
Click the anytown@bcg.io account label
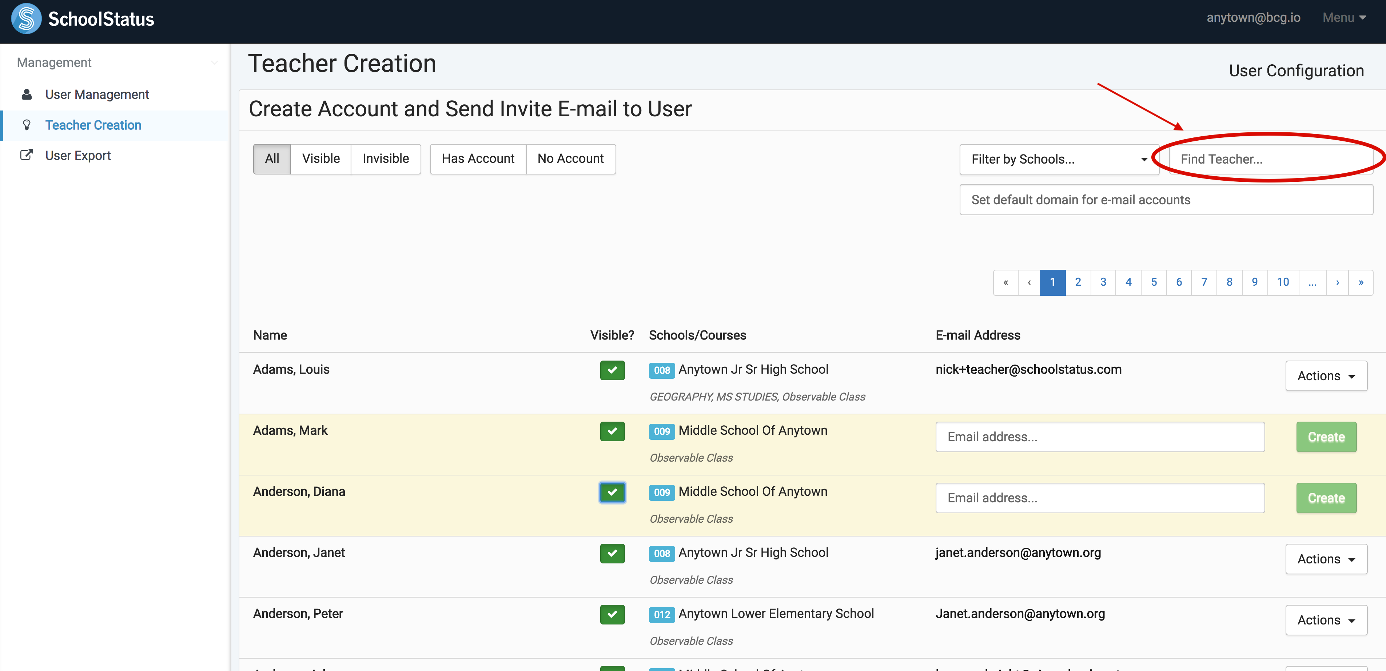(1253, 18)
